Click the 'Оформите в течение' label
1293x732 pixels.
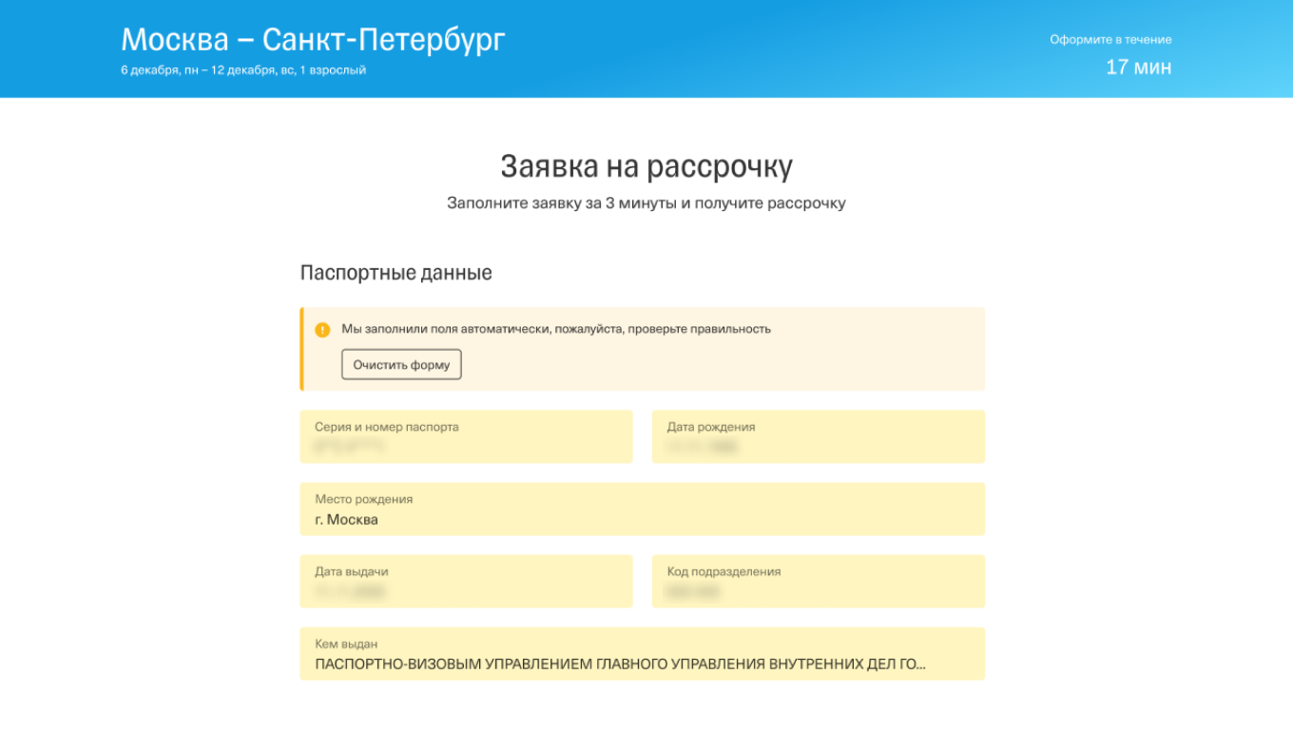pyautogui.click(x=1110, y=39)
